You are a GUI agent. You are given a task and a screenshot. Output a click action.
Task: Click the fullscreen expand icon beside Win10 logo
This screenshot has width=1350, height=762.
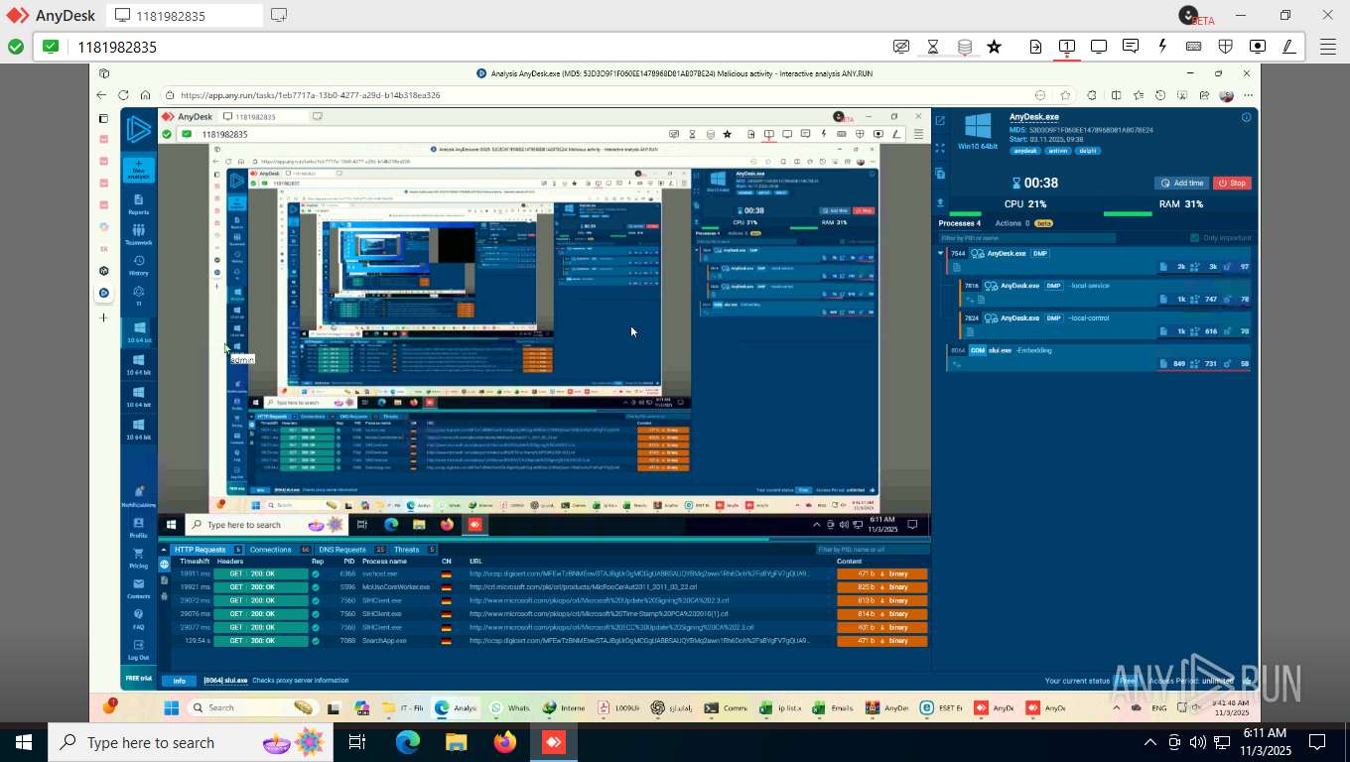pyautogui.click(x=940, y=148)
